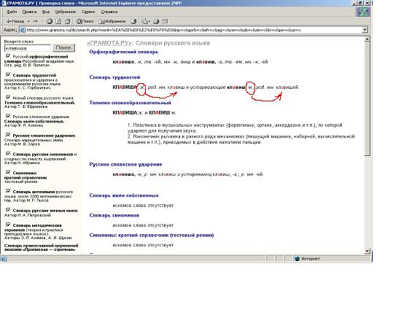The height and width of the screenshot is (315, 420).
Task: Click the Edit toolbar icon after Print
Action: (x=165, y=21)
